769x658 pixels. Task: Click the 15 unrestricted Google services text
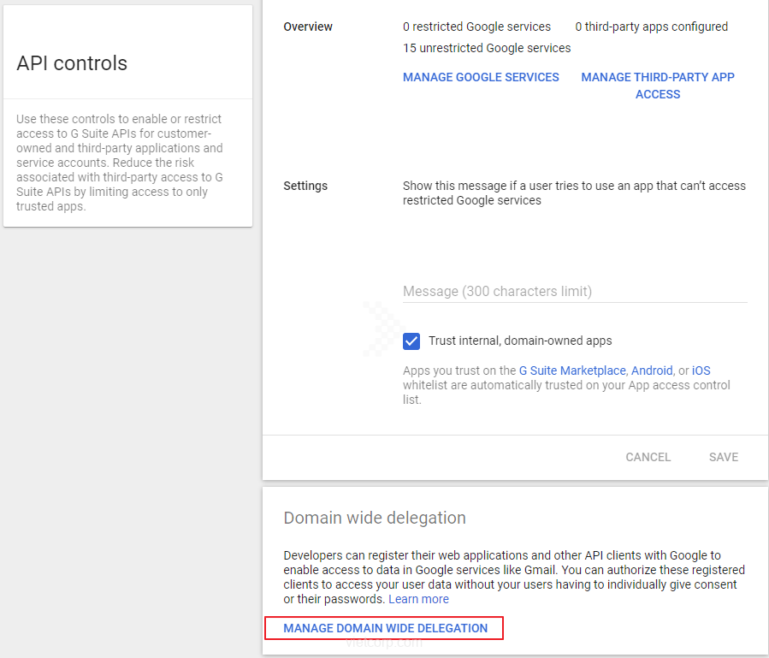tap(487, 48)
